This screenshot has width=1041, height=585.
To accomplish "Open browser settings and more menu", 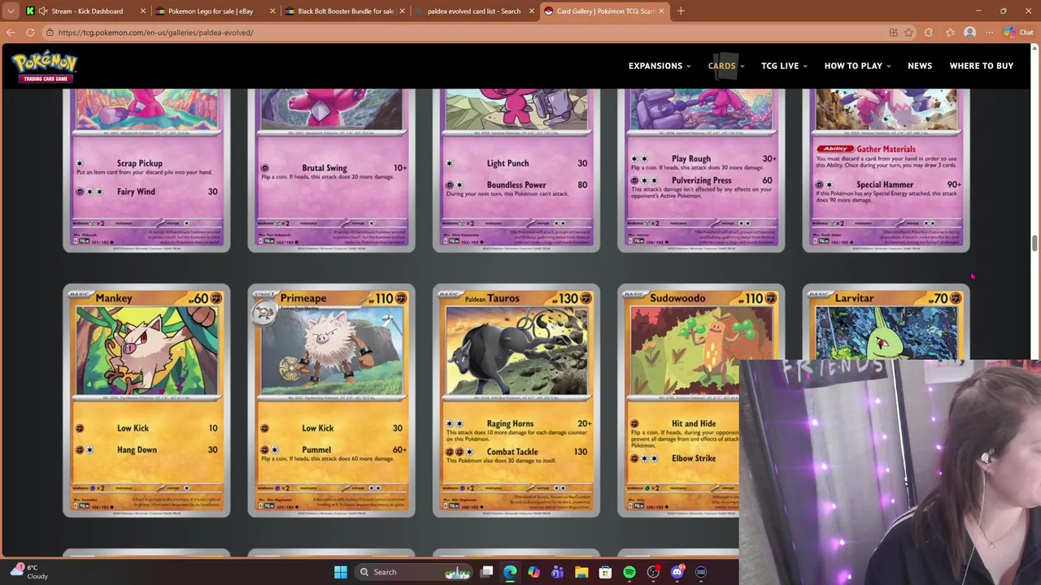I will pos(989,32).
